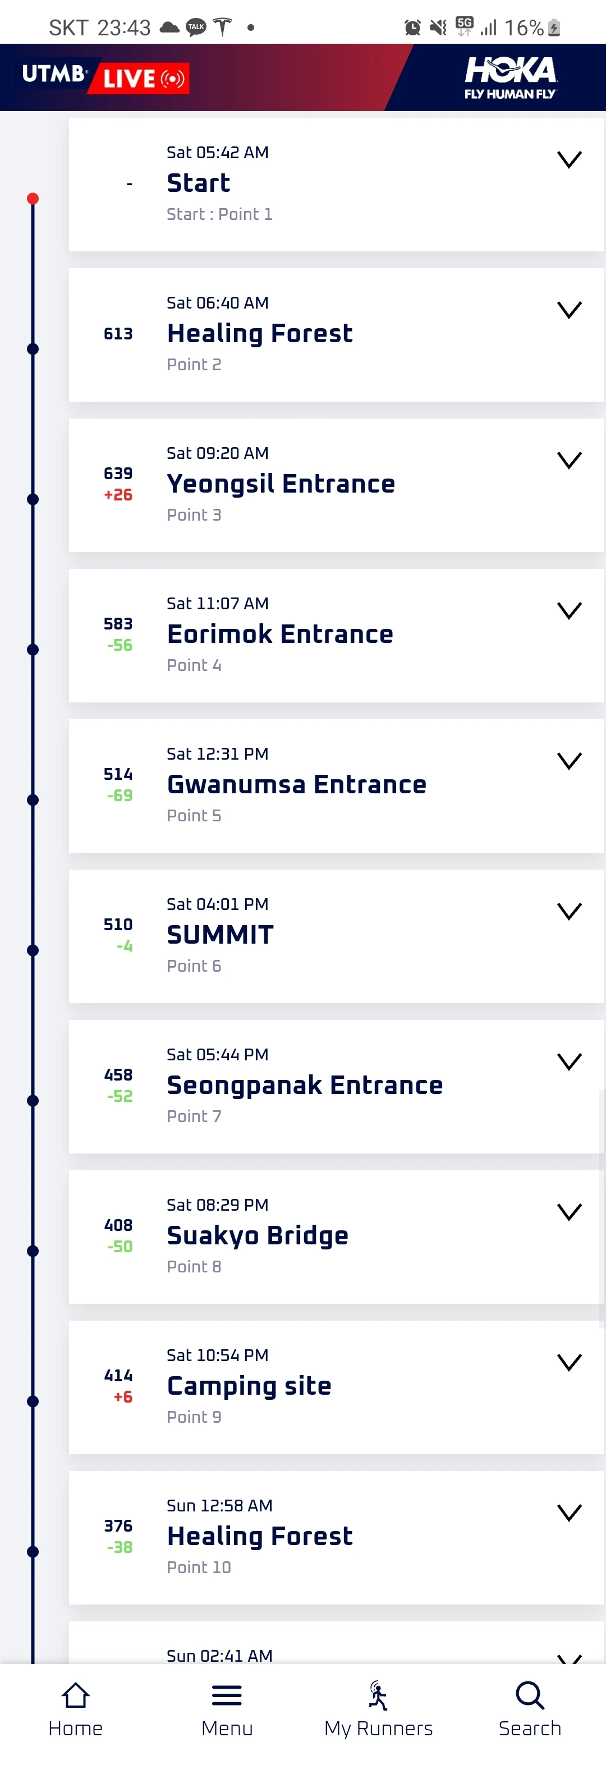Open the Eorimok Entrance checkpoint title

coord(279,635)
